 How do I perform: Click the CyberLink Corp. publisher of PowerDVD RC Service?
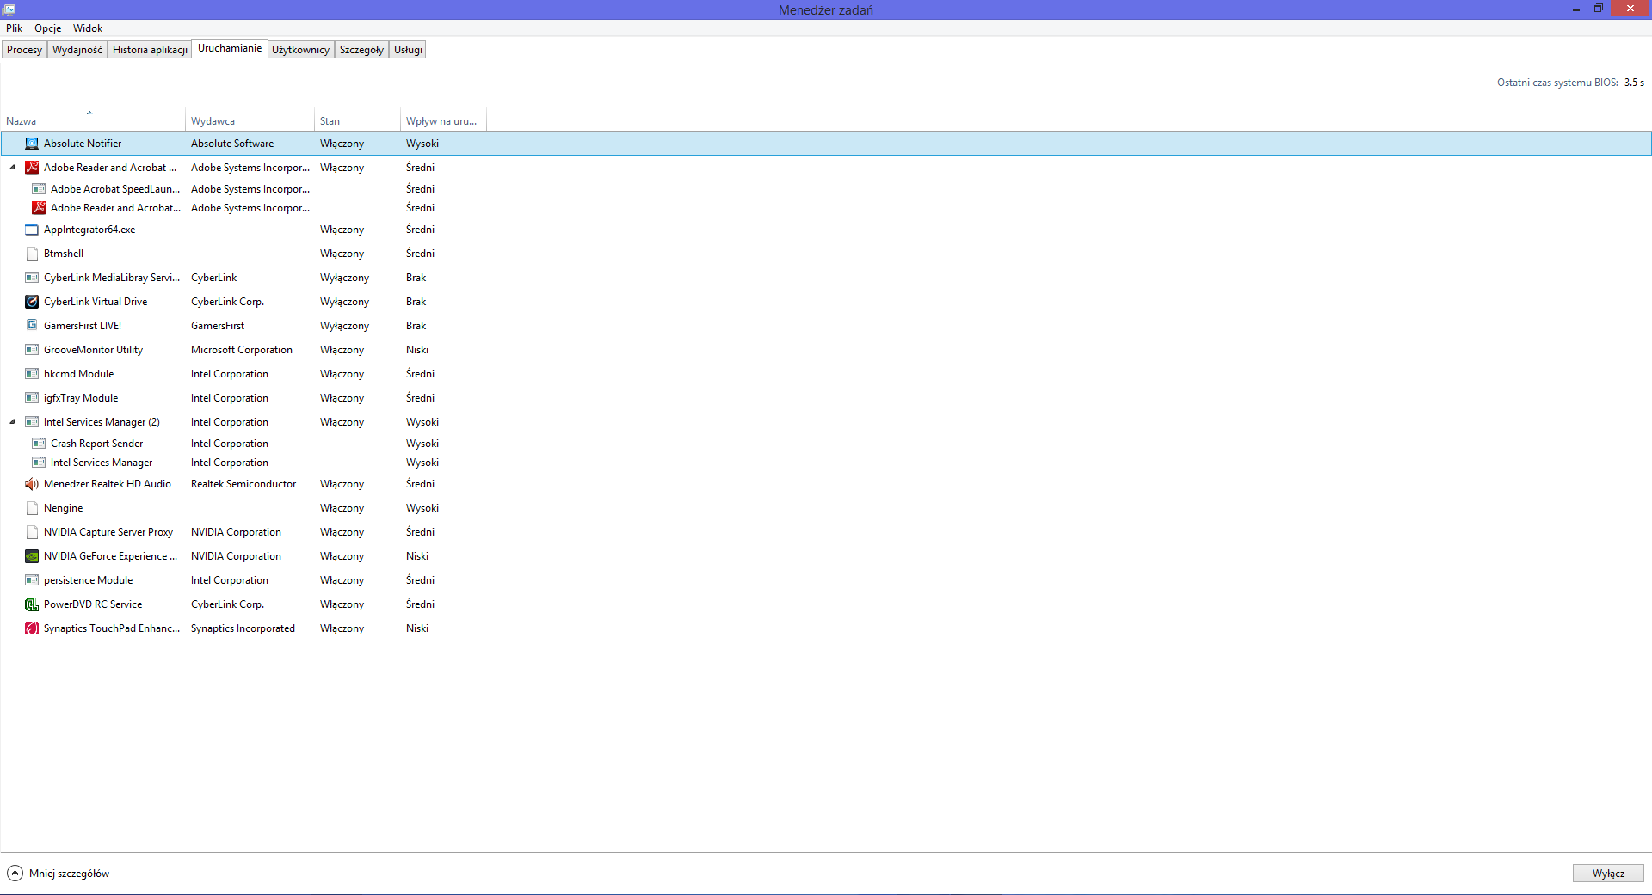click(227, 604)
